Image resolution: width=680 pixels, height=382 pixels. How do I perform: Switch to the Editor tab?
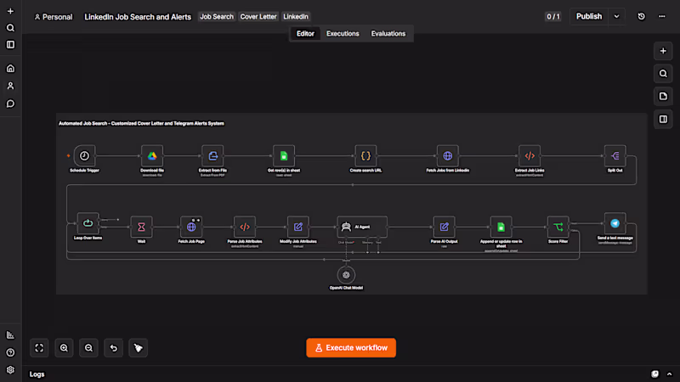click(305, 33)
